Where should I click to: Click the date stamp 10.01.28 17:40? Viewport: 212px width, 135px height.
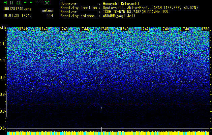click(17, 16)
